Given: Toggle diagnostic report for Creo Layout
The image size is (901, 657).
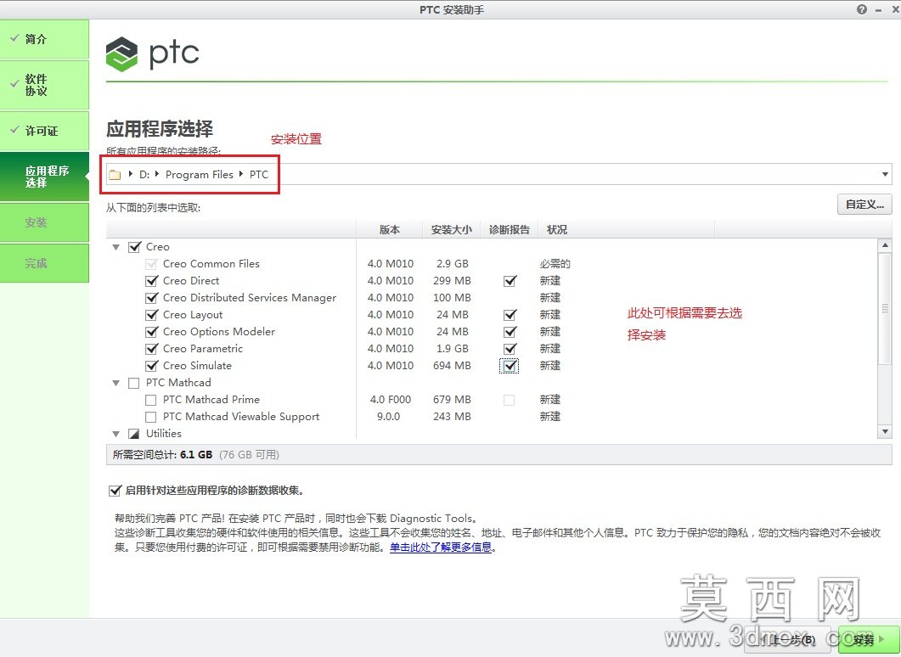Looking at the screenshot, I should click(x=510, y=315).
